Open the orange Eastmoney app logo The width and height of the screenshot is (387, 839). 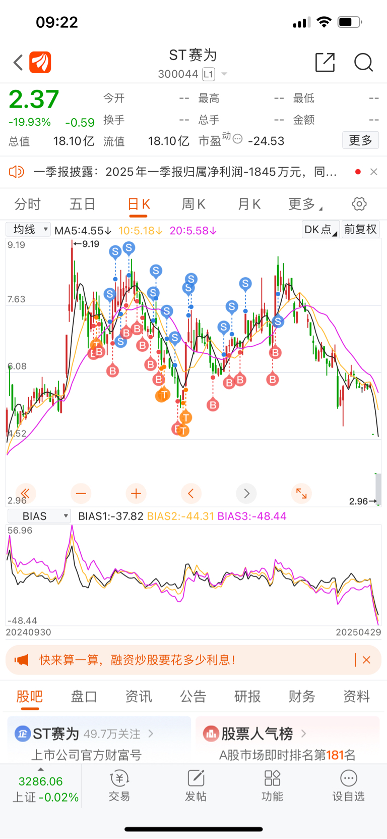(x=40, y=63)
